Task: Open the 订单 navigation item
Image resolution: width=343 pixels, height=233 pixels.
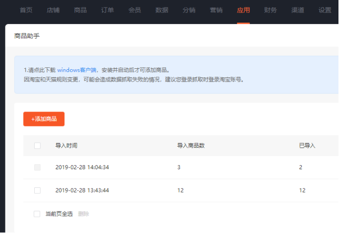Action: (x=108, y=10)
